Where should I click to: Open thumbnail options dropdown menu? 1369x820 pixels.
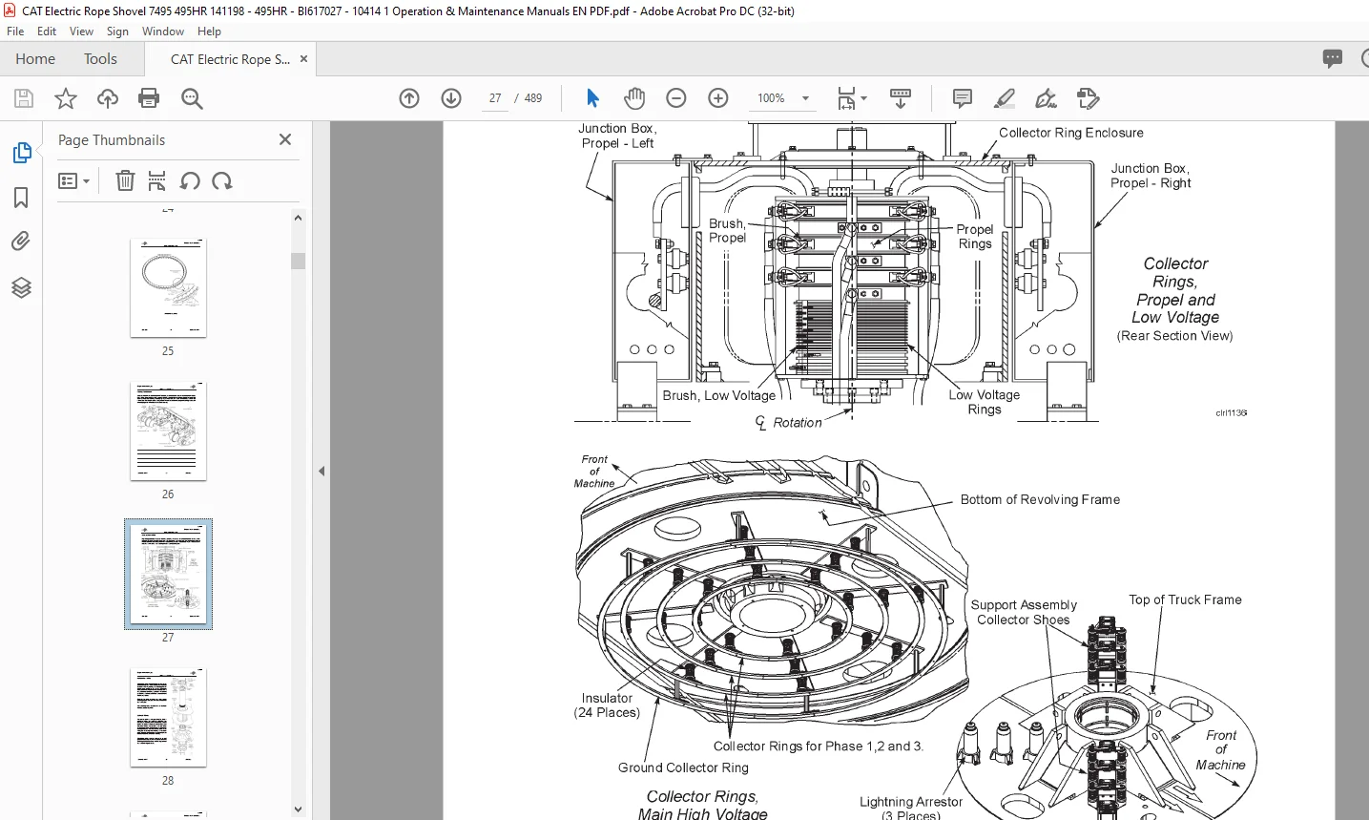[73, 180]
